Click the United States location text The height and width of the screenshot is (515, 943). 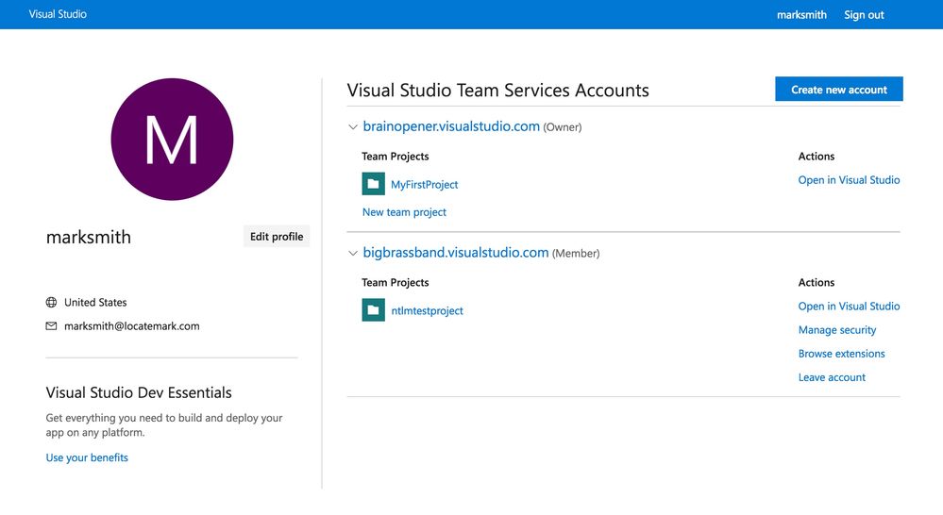point(95,302)
